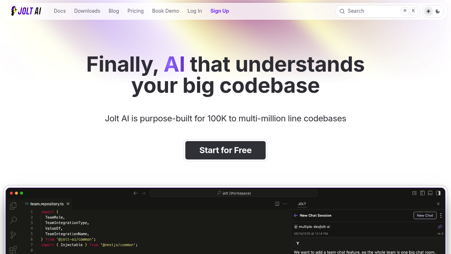Click the split editor icon
The image size is (451, 254).
277,204
